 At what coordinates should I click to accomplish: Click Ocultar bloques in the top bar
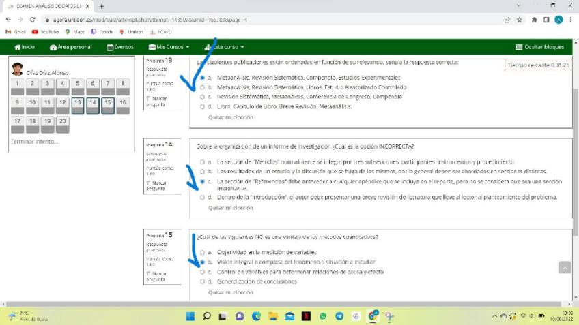(539, 47)
